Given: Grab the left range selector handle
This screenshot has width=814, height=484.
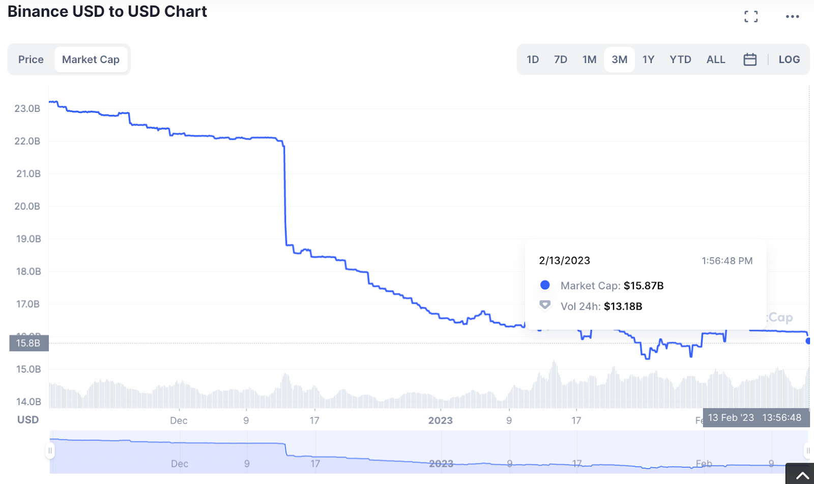Looking at the screenshot, I should tap(50, 450).
